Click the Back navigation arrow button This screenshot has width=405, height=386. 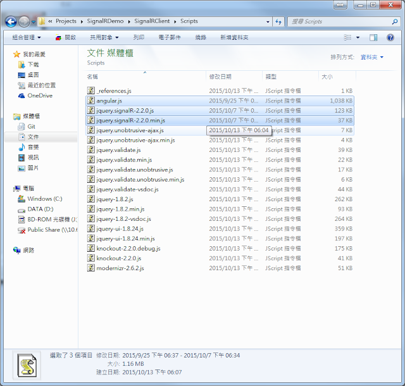(x=11, y=22)
